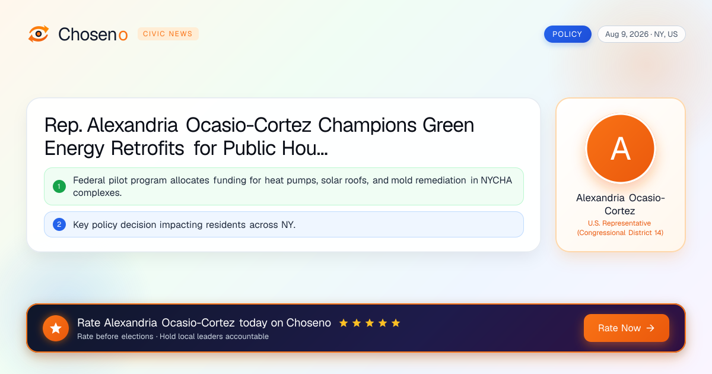
Task: Click the Rate Now button
Action: [627, 328]
